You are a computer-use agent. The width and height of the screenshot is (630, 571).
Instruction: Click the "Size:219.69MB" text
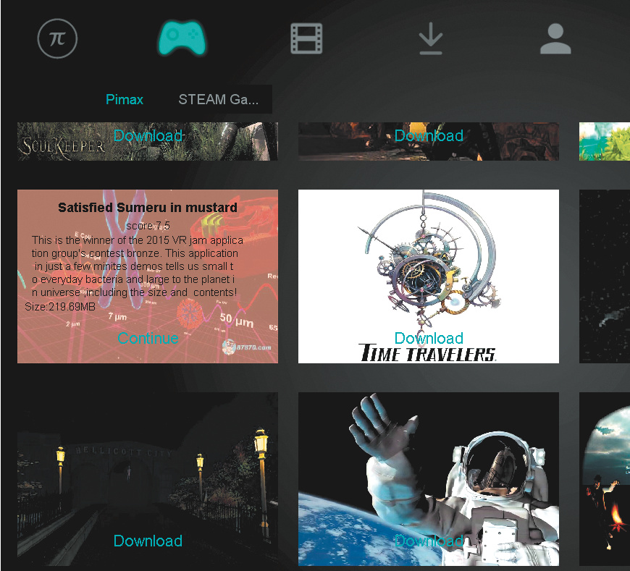60,307
